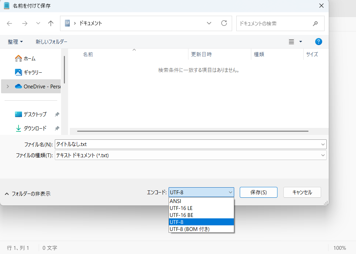Expand the OneDrive tree node chevron
The width and height of the screenshot is (356, 254).
pyautogui.click(x=8, y=86)
